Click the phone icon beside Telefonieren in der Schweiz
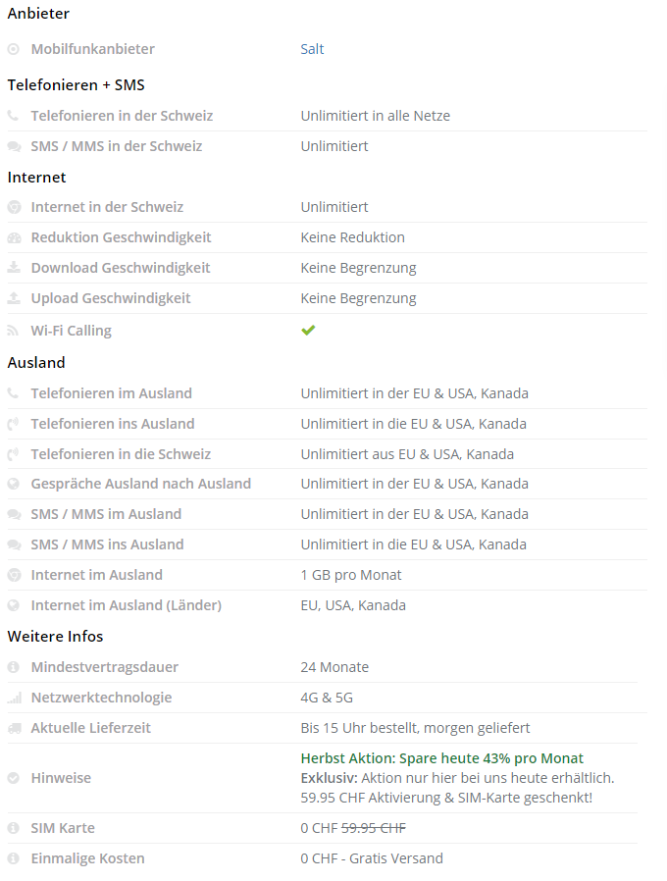This screenshot has width=667, height=881. point(13,116)
